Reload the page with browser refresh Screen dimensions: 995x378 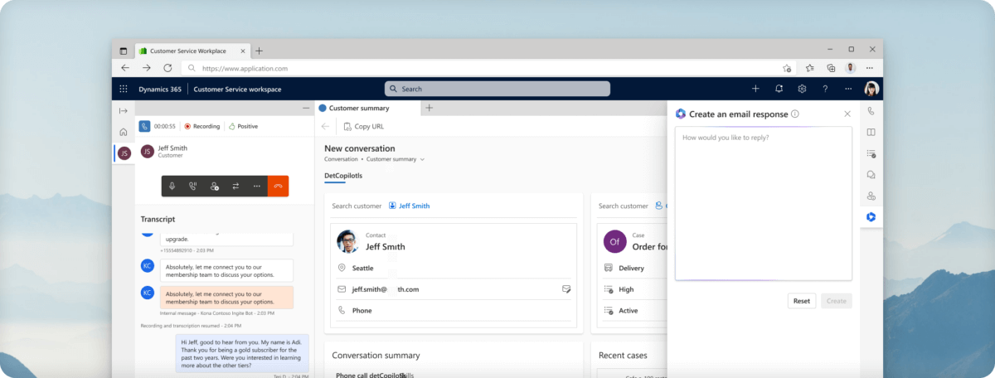168,68
